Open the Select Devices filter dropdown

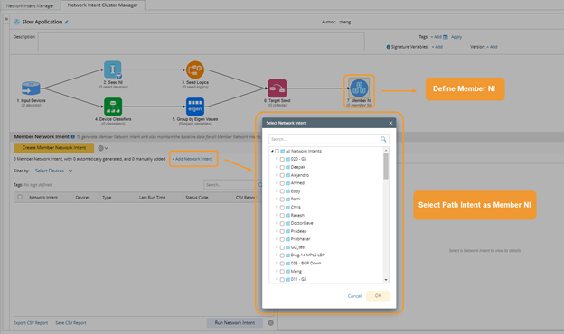click(53, 171)
